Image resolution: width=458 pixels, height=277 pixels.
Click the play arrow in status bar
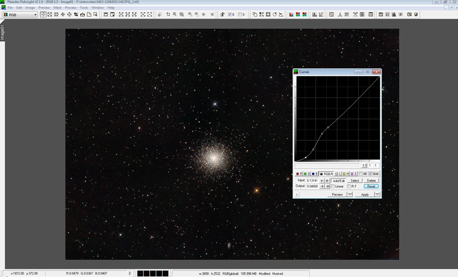pyautogui.click(x=130, y=274)
